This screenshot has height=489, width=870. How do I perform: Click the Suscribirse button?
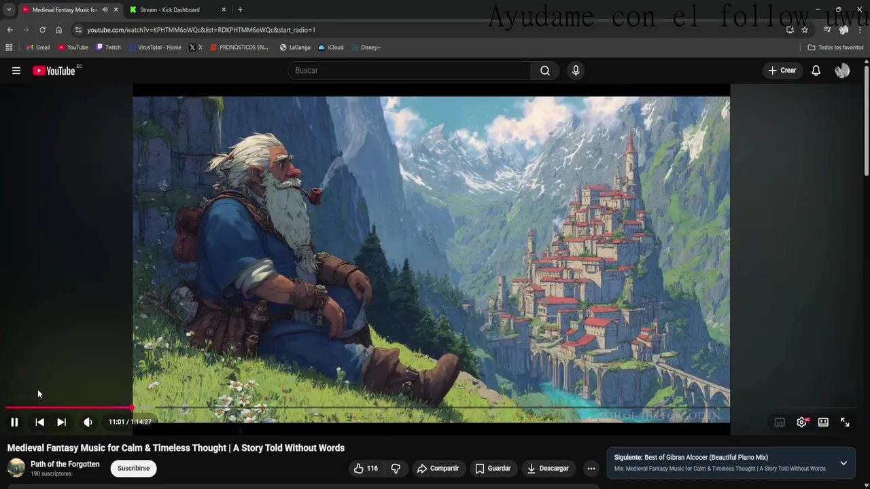[x=134, y=469]
